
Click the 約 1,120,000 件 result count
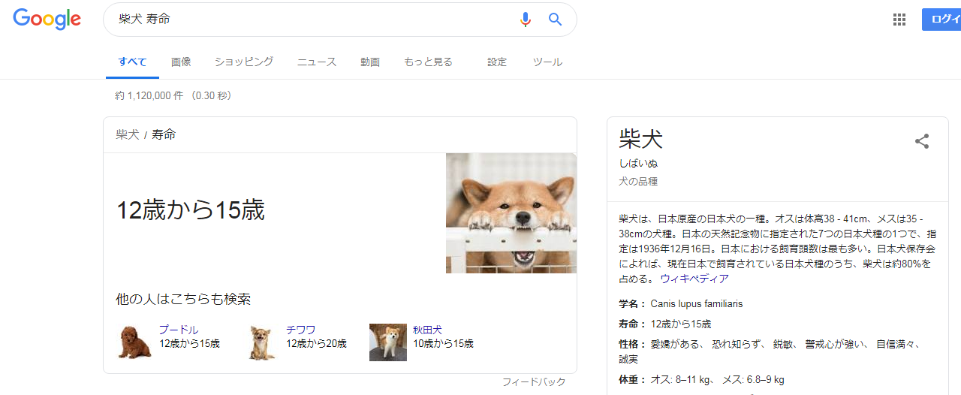point(149,96)
